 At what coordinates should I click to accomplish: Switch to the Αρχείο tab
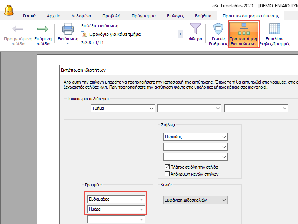53,16
